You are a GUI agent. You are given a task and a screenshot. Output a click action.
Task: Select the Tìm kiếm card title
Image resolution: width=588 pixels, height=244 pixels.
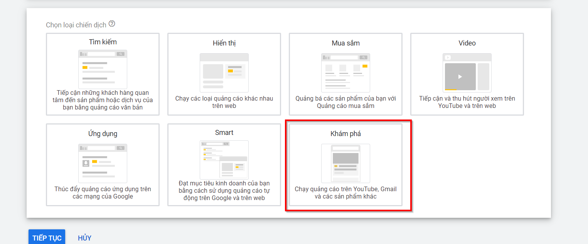[103, 42]
